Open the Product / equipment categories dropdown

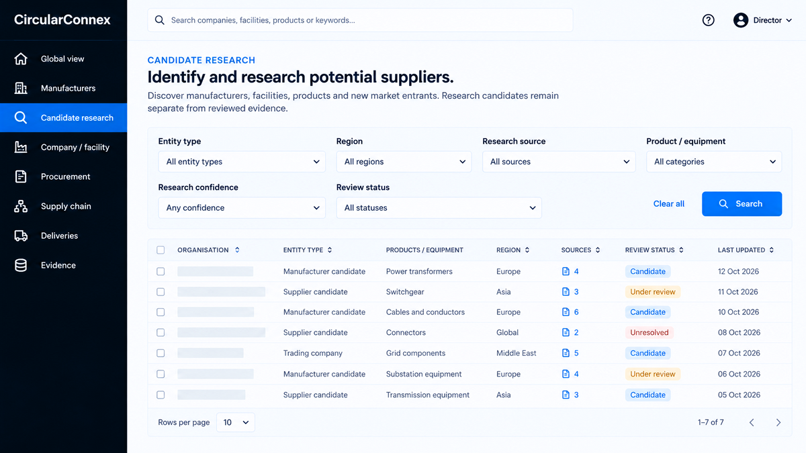coord(714,162)
